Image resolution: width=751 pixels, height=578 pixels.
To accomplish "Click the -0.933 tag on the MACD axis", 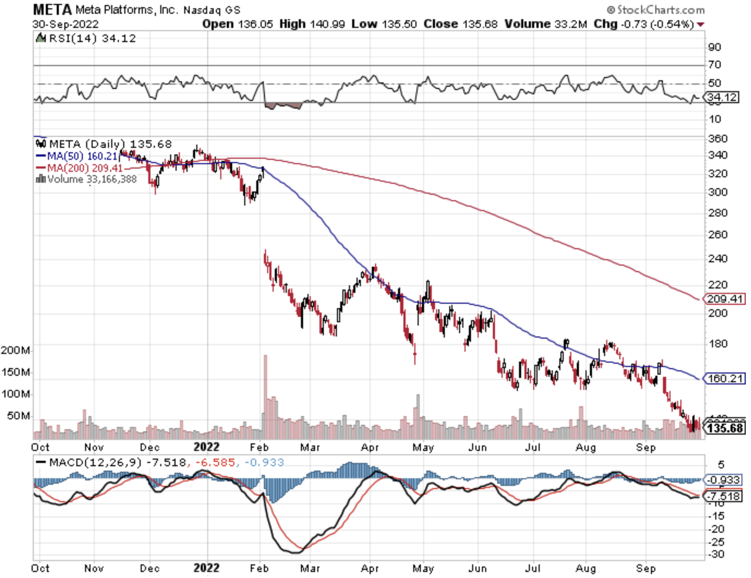I will click(723, 480).
